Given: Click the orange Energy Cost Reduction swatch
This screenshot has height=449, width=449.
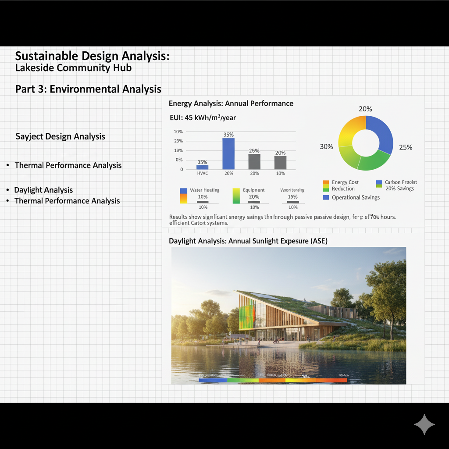Looking at the screenshot, I should point(326,182).
